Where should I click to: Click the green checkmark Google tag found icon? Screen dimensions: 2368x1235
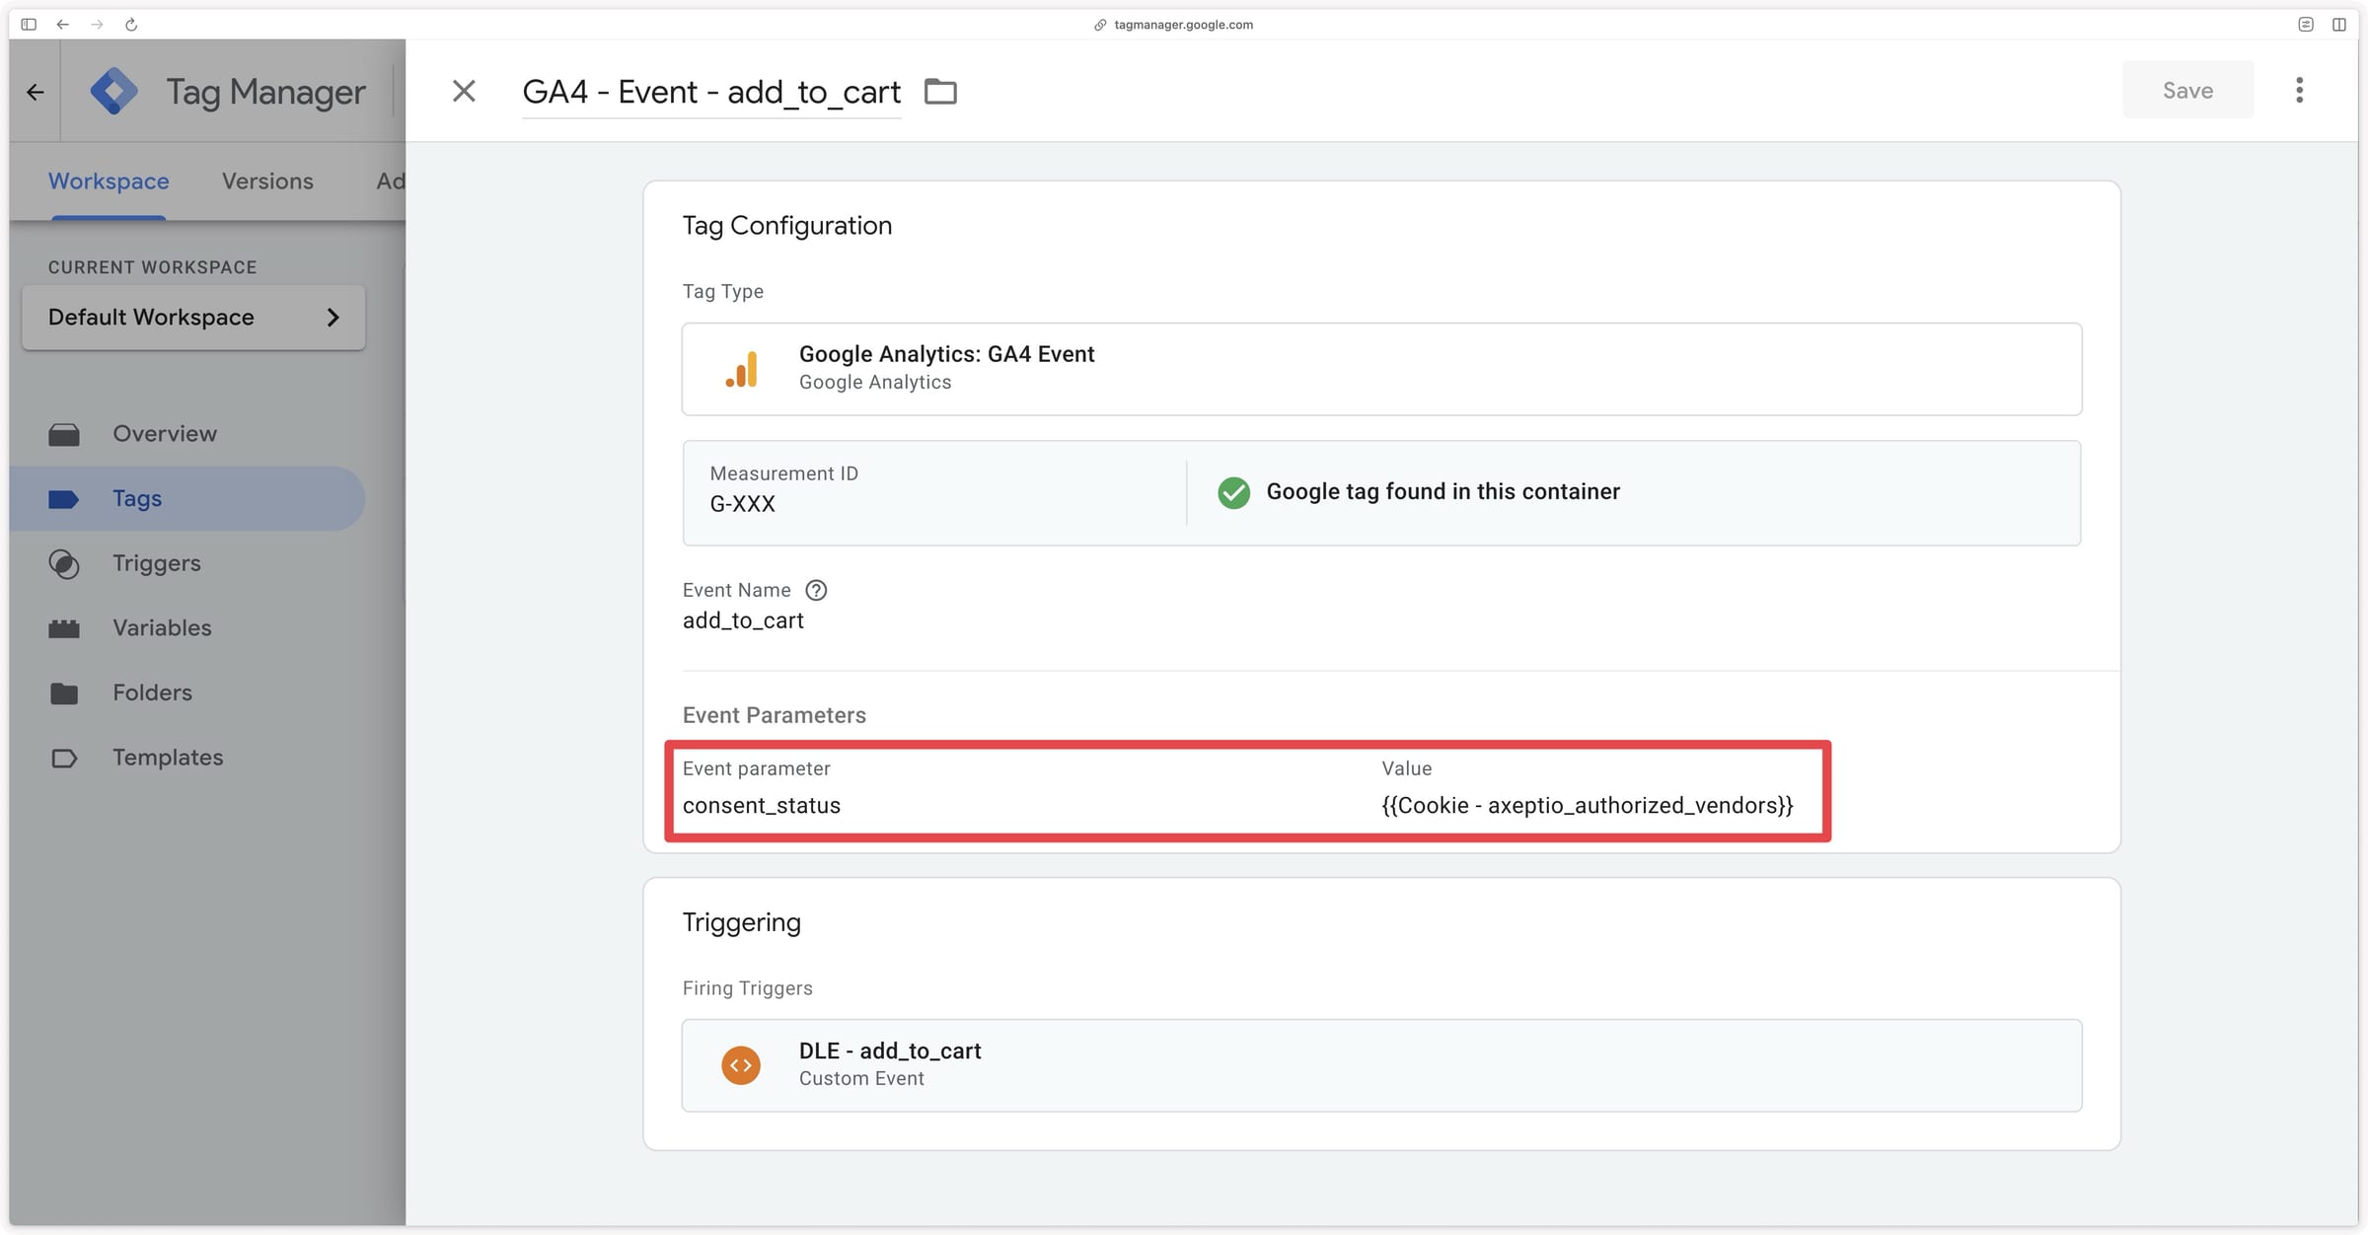[x=1233, y=492]
